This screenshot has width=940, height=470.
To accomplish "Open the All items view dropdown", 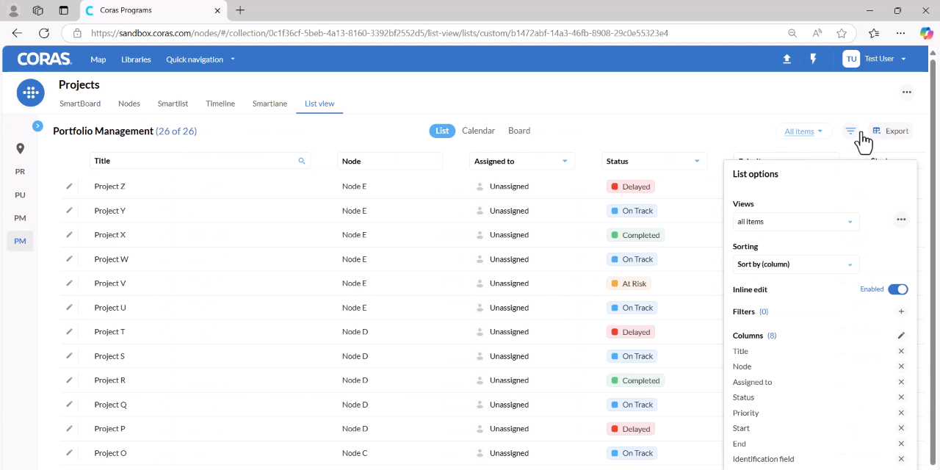I will [803, 131].
